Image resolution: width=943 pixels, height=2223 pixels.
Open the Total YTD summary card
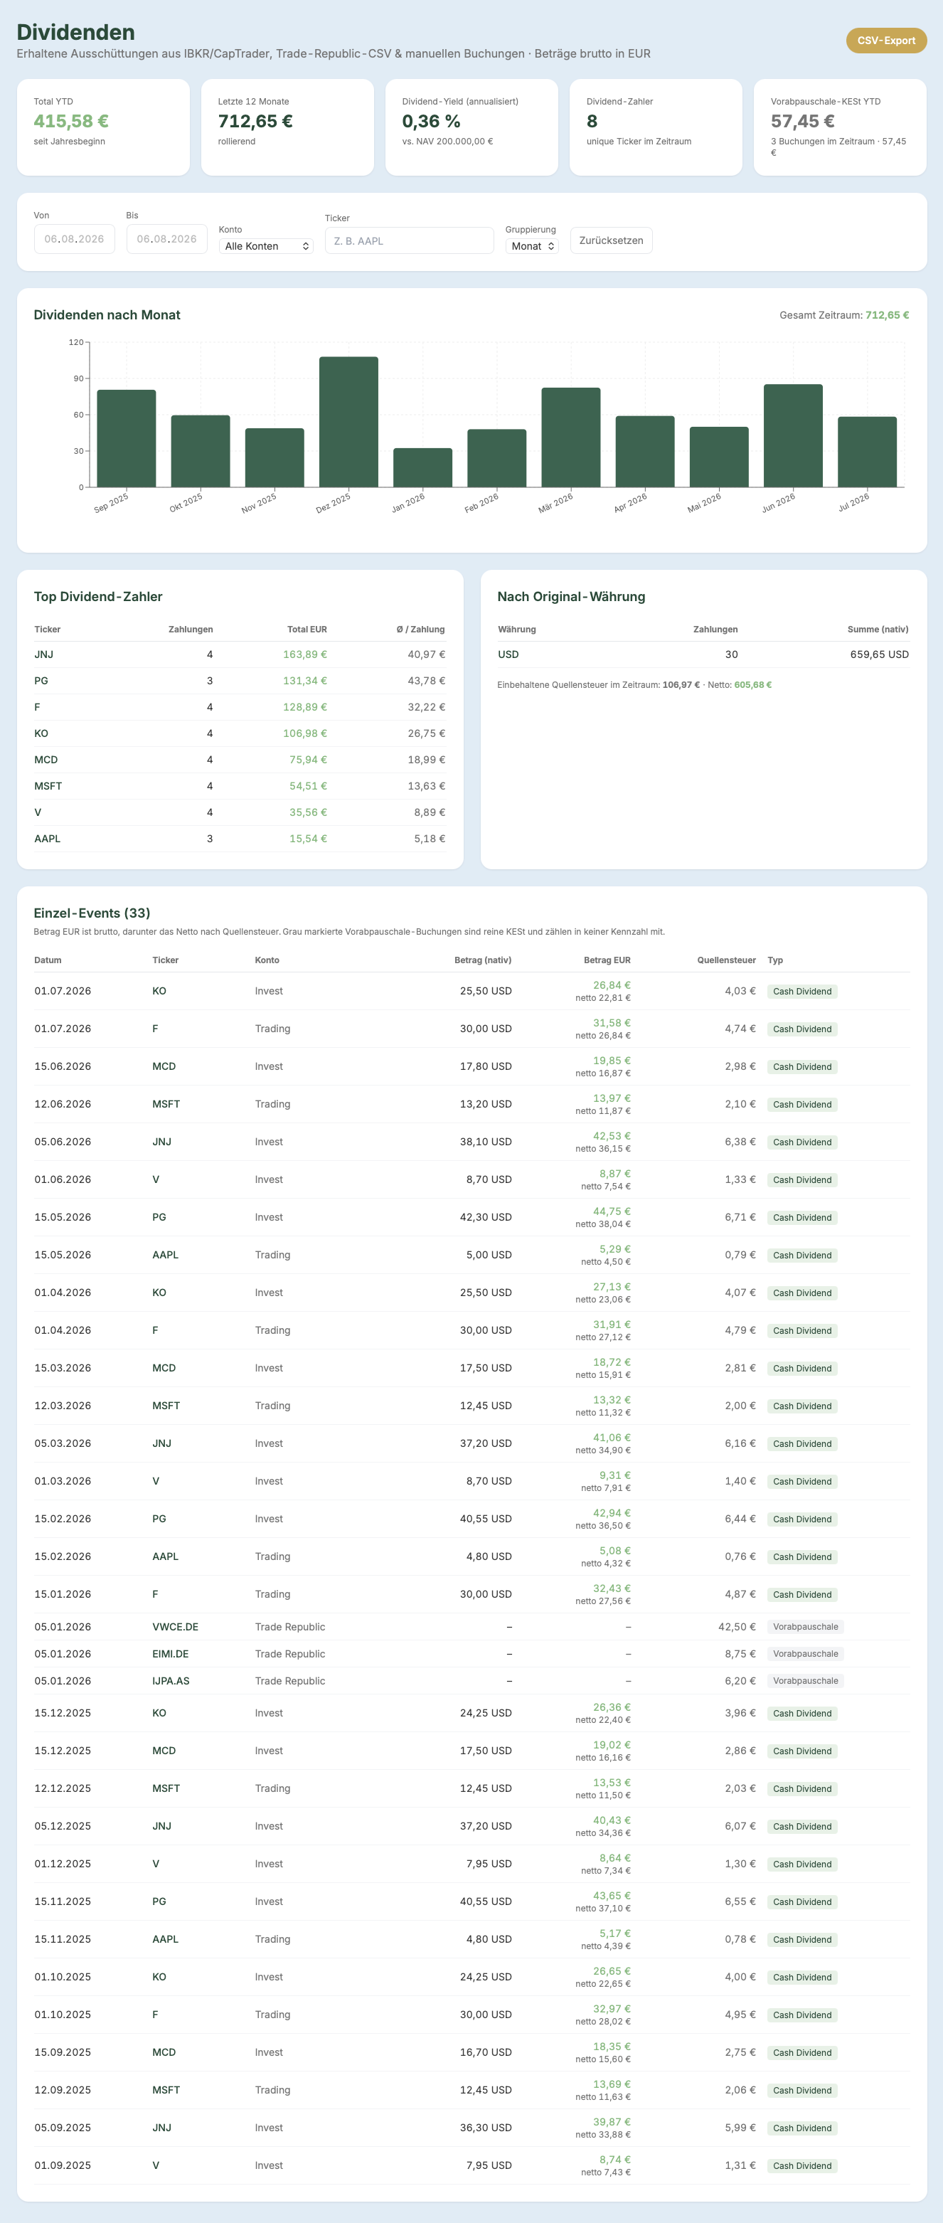tap(104, 128)
